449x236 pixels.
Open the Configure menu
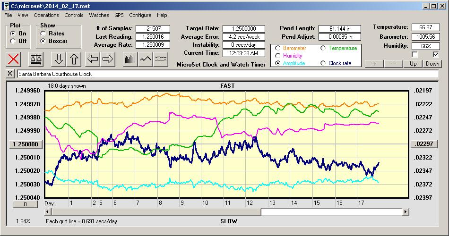pos(140,15)
